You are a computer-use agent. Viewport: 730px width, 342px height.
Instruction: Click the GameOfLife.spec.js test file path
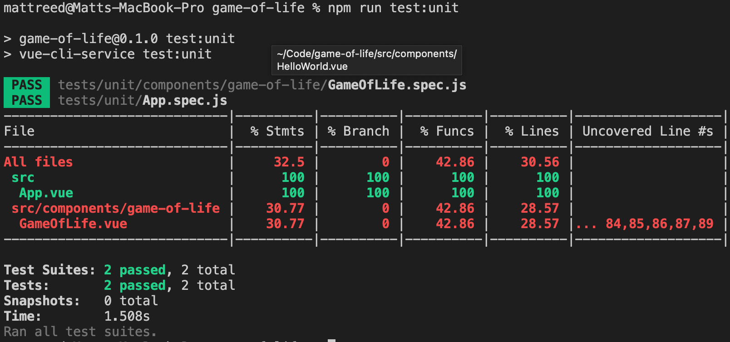[262, 85]
